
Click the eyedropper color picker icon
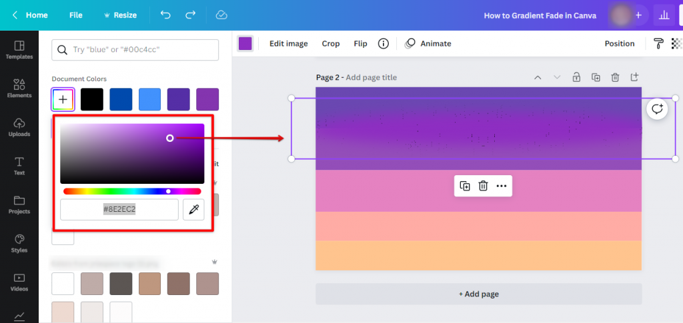point(193,209)
